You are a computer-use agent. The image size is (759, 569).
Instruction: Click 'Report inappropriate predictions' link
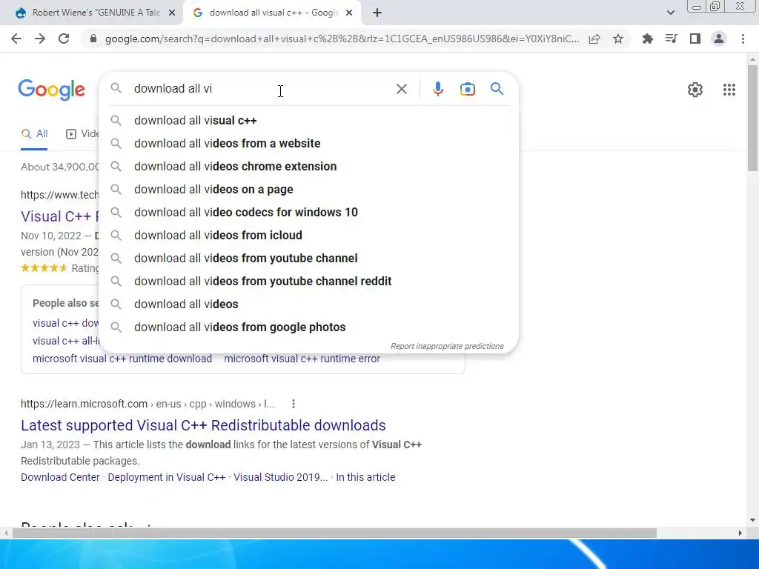(x=447, y=347)
